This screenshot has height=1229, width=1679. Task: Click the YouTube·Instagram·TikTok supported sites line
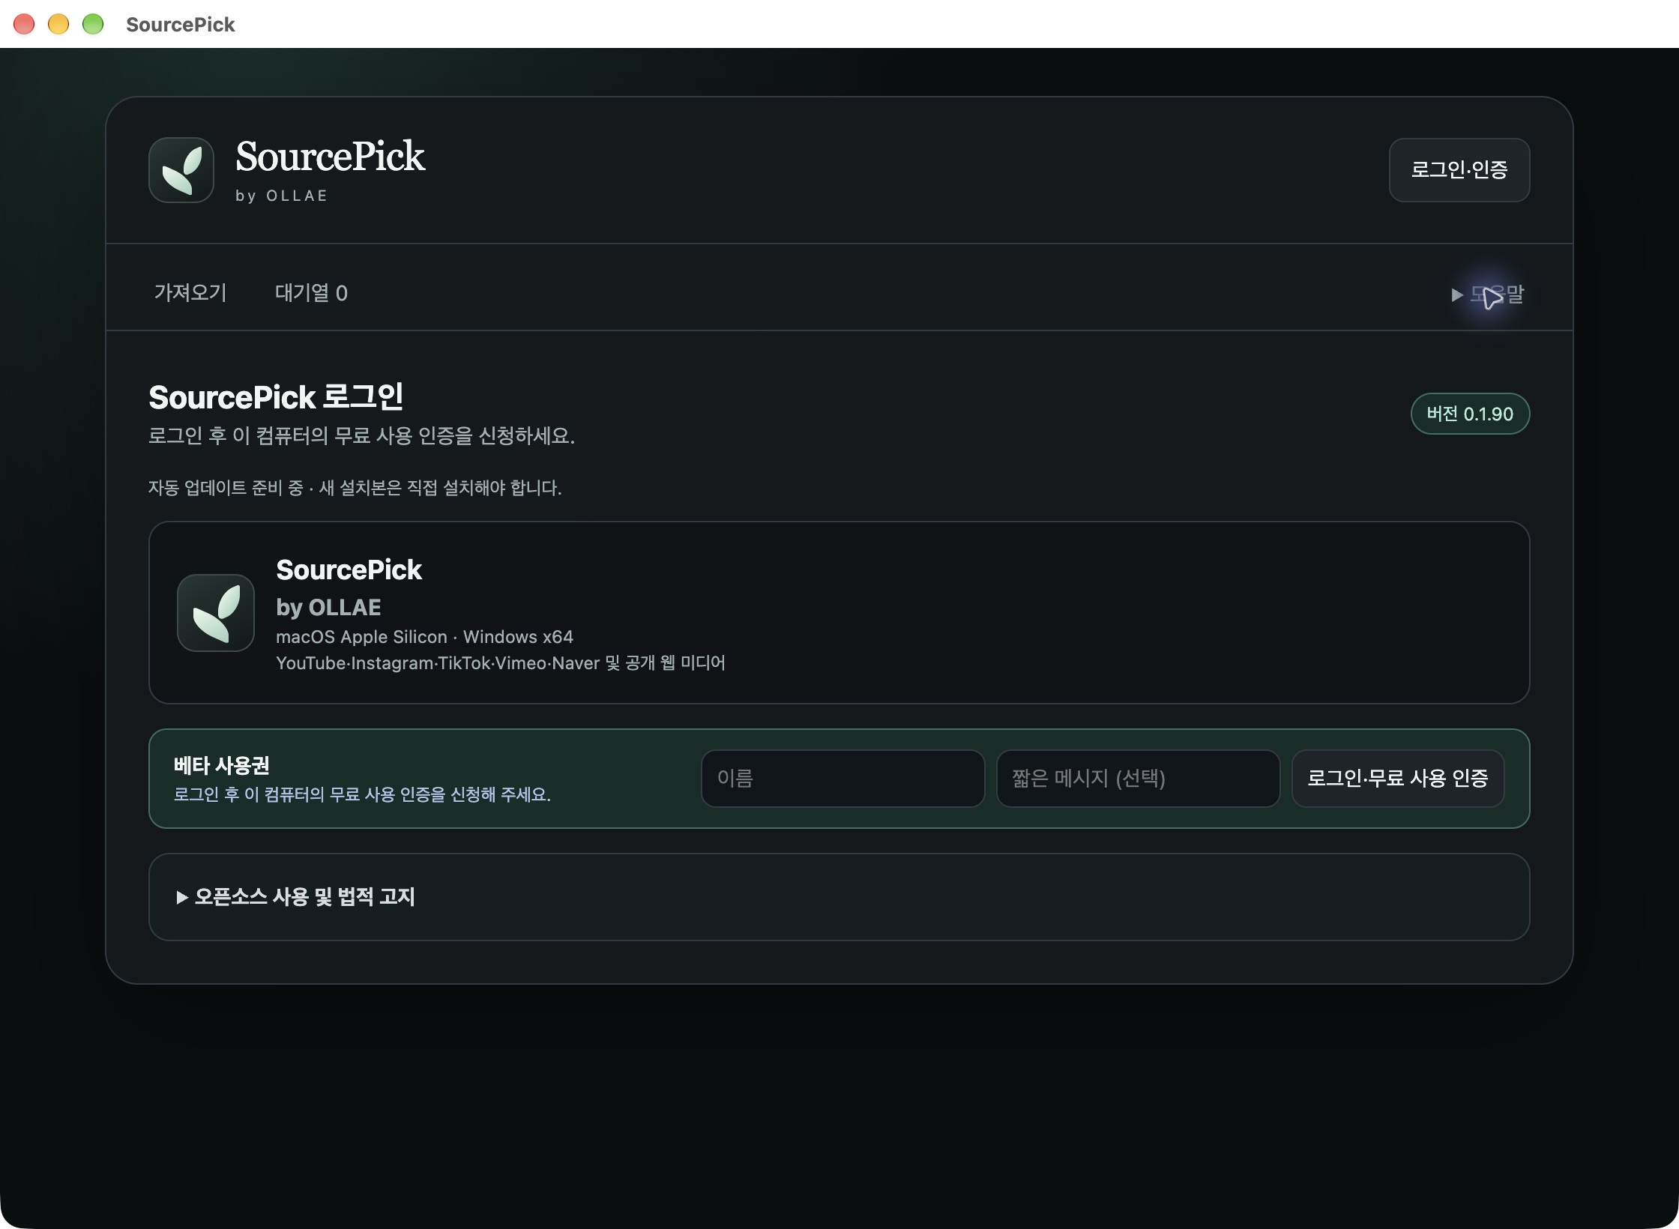coord(501,663)
